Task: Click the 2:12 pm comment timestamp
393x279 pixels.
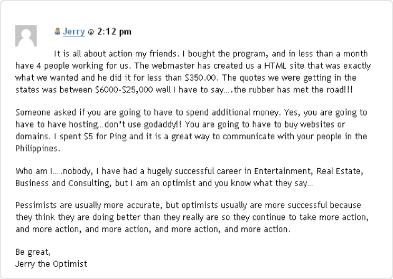Action: pos(114,32)
